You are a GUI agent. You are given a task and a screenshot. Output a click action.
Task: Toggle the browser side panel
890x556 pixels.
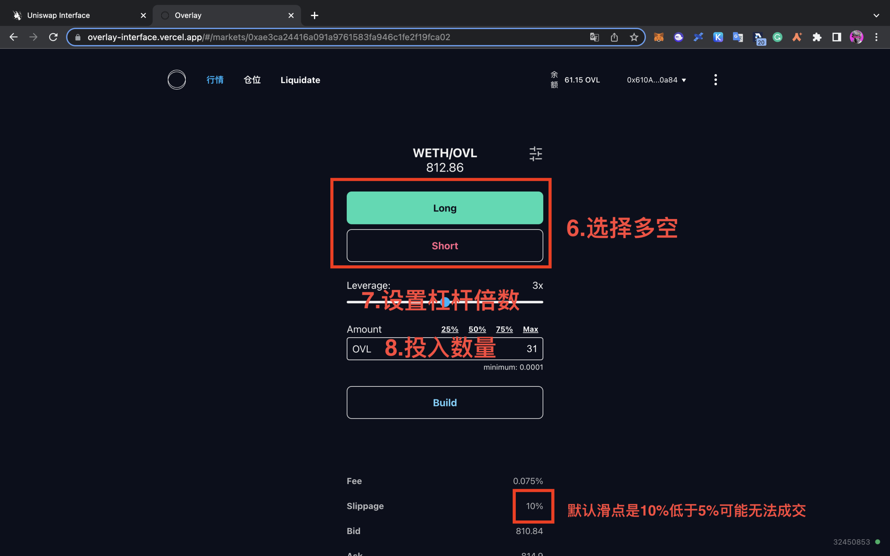click(837, 37)
